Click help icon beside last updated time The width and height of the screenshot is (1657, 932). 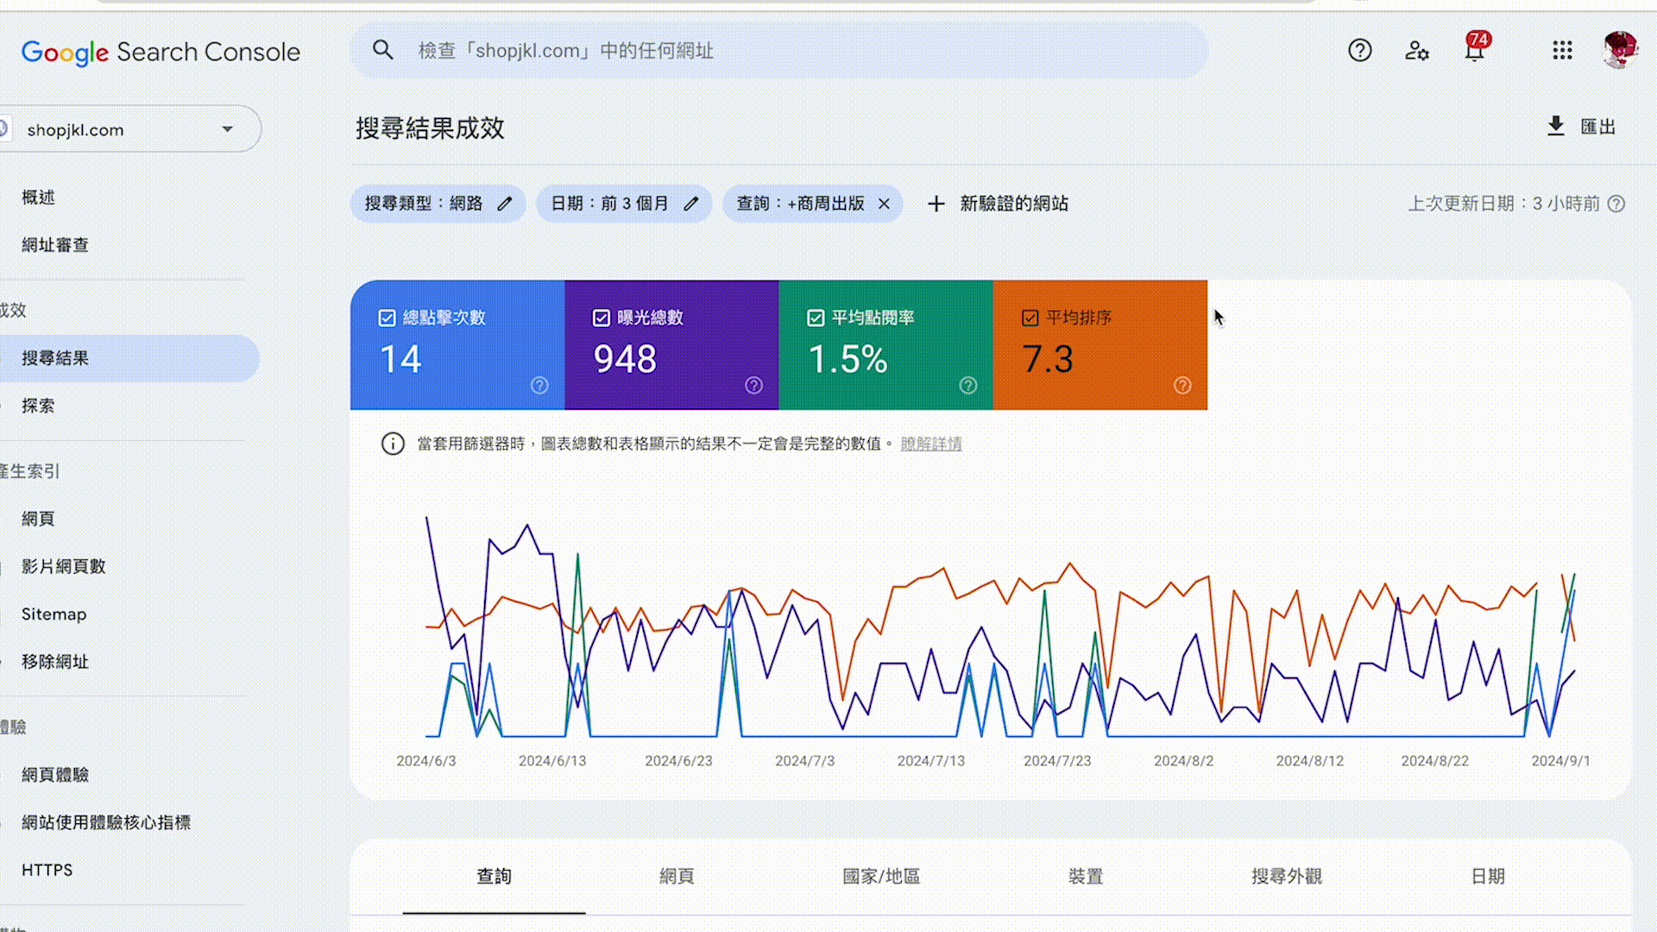coord(1616,204)
